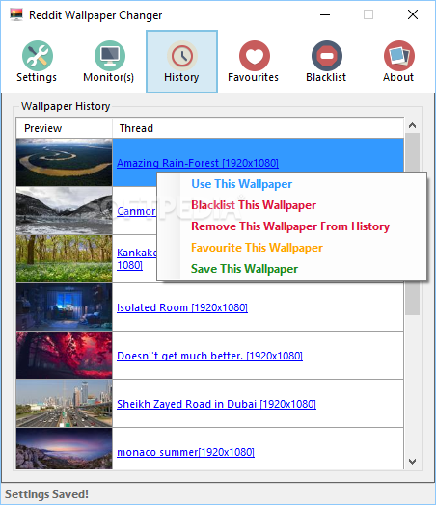Open Isolated Room thread link
This screenshot has width=436, height=505.
pos(182,307)
